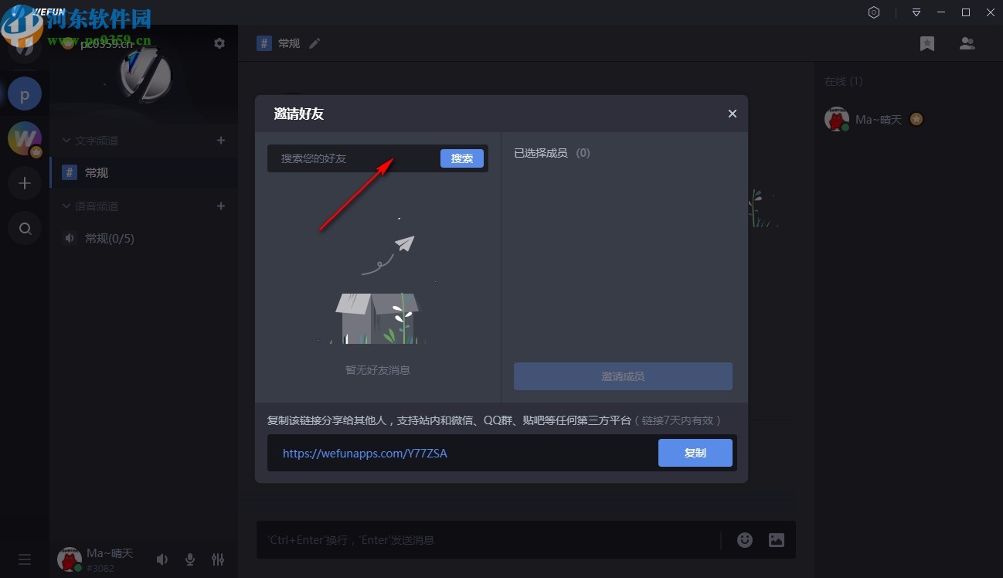Open the bookmark icon in top bar
Screen dimensions: 1003x578
pyautogui.click(x=926, y=43)
